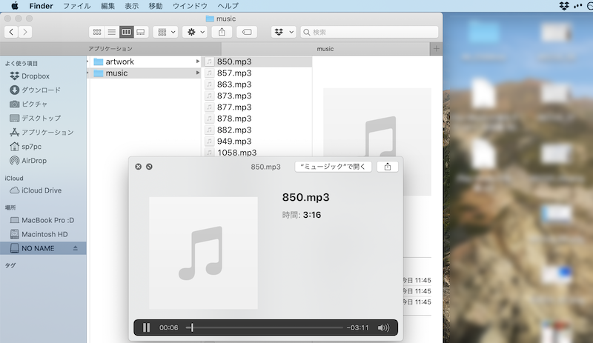The width and height of the screenshot is (593, 343).
Task: Open the 表示 menu in menu bar
Action: 131,5
